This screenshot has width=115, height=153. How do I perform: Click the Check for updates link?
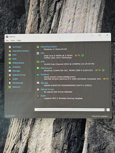[100, 116]
